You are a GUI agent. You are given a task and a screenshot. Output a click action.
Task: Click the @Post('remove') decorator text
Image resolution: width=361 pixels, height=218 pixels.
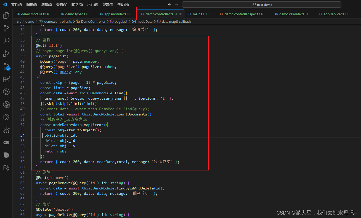coord(52,178)
